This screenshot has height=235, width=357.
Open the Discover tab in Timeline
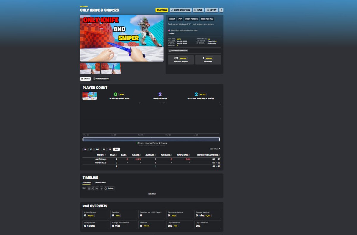(87, 182)
